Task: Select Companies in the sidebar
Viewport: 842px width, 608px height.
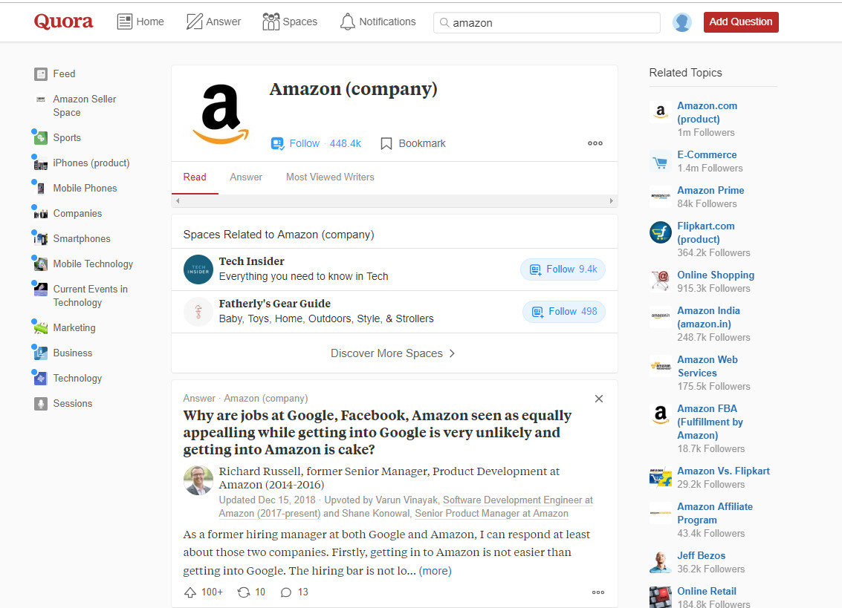Action: point(77,214)
